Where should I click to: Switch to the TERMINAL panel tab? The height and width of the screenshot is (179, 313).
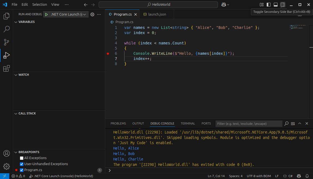[x=188, y=123]
